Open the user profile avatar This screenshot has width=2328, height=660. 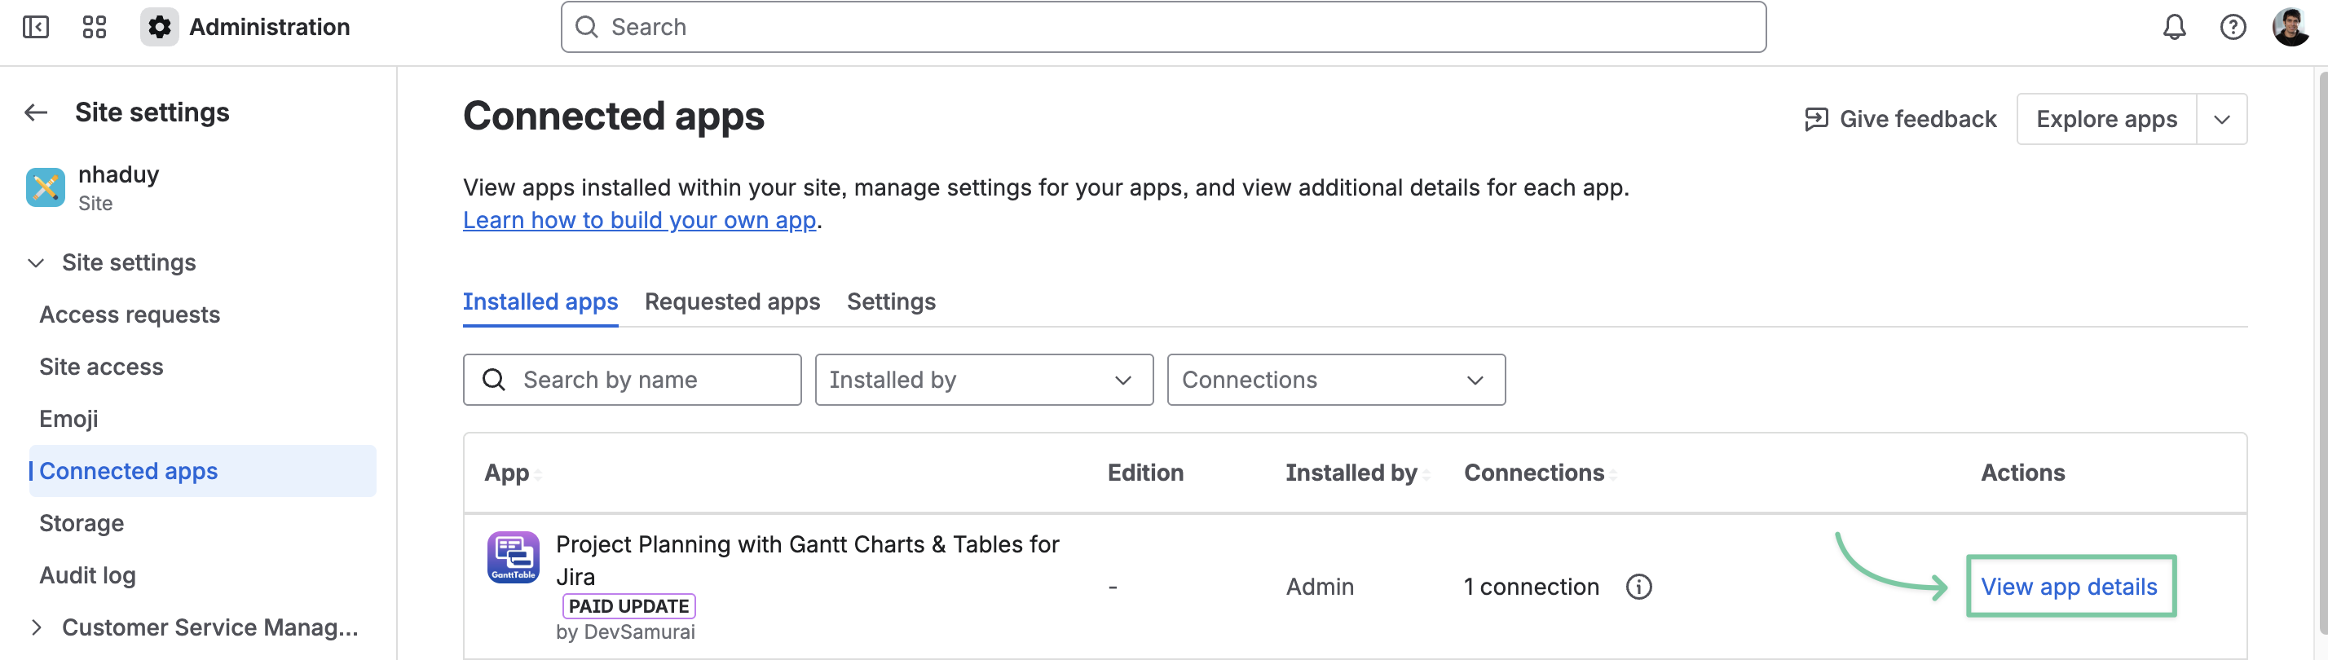(x=2291, y=27)
